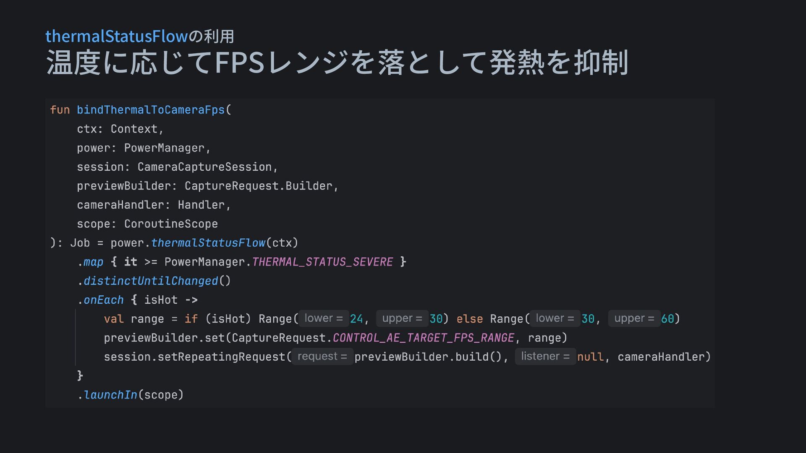The height and width of the screenshot is (453, 806).
Task: Click the CameraCaptureSession type
Action: pos(204,167)
